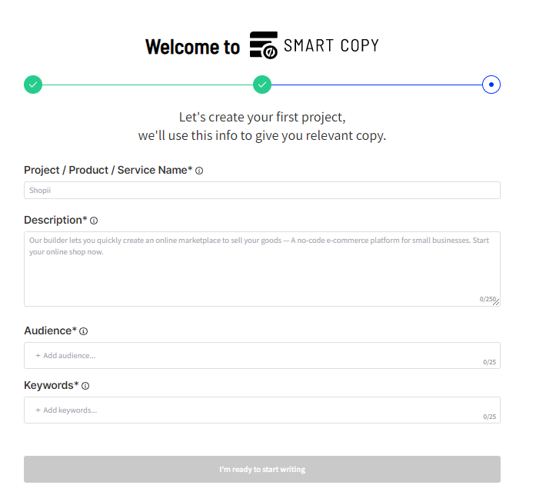Viewport: 536px width, 495px height.
Task: Click the Description label text
Action: point(55,220)
